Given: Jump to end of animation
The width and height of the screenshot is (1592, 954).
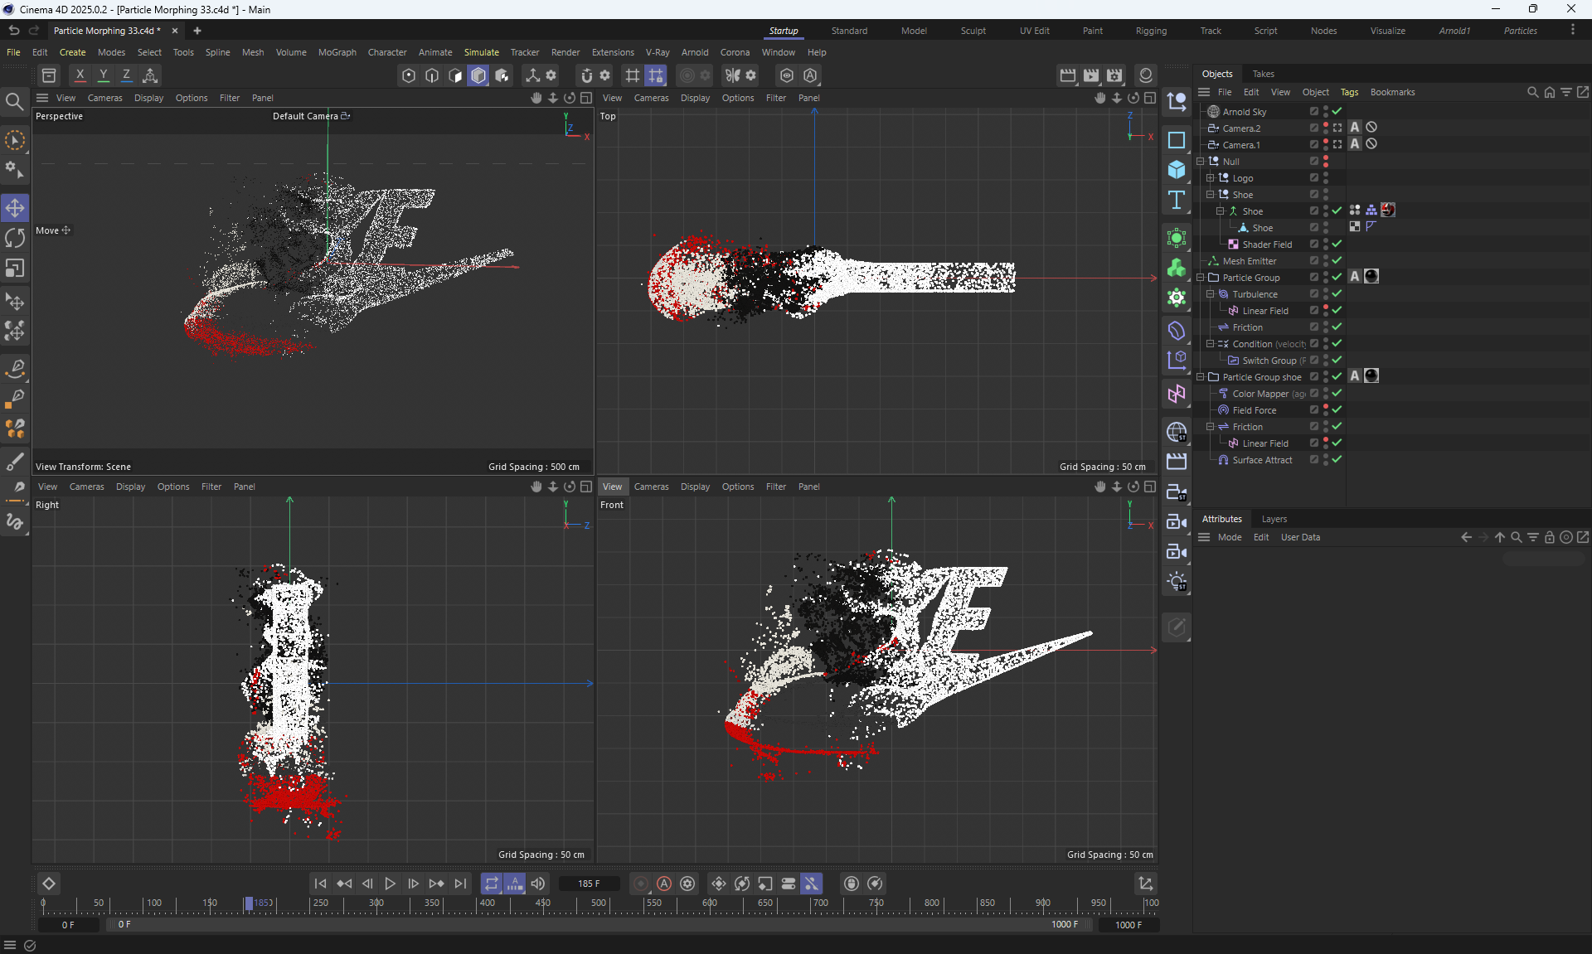Looking at the screenshot, I should click(460, 884).
